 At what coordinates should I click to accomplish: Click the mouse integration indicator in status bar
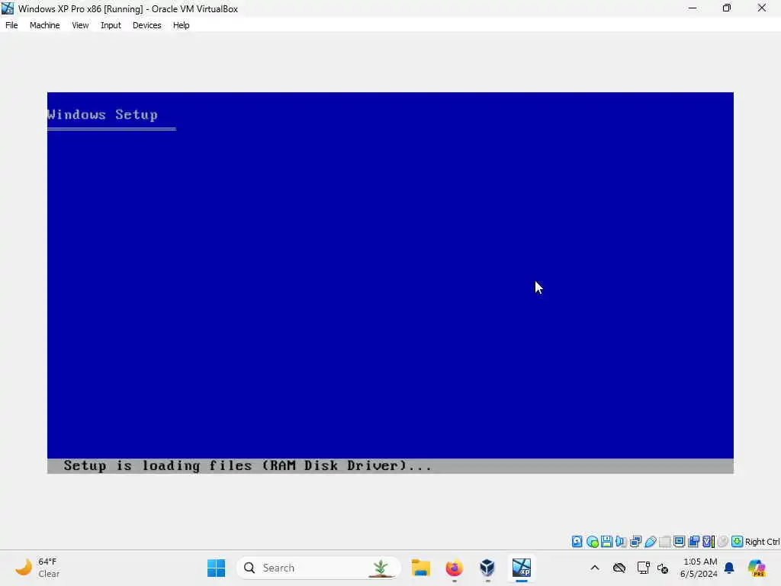click(x=723, y=542)
